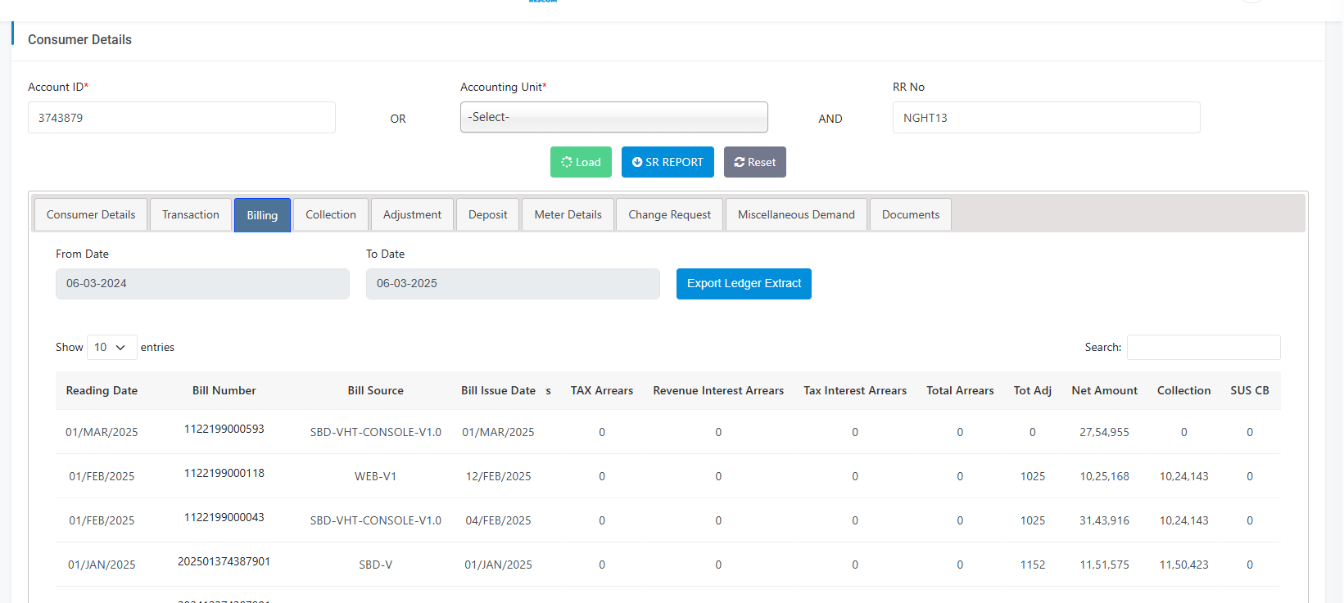This screenshot has height=603, width=1344.
Task: Click bill issue date 04/FEB/2025
Action: pyautogui.click(x=498, y=520)
